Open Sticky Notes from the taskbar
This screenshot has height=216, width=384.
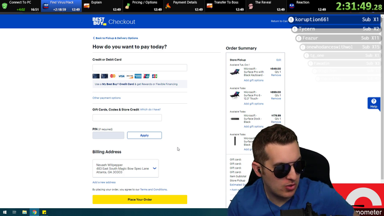coord(44,212)
